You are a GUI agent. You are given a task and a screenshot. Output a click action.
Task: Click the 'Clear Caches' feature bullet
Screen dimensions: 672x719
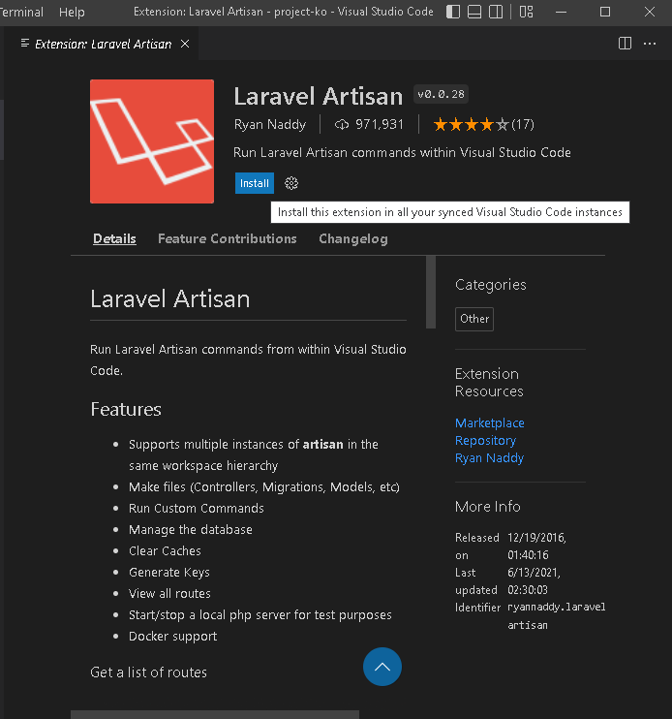point(165,550)
